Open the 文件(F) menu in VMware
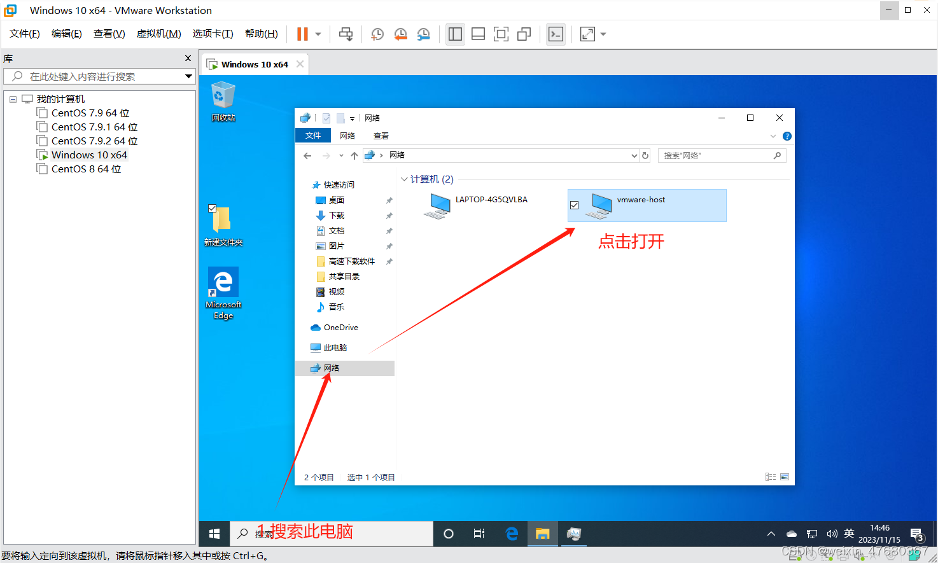 coord(25,34)
